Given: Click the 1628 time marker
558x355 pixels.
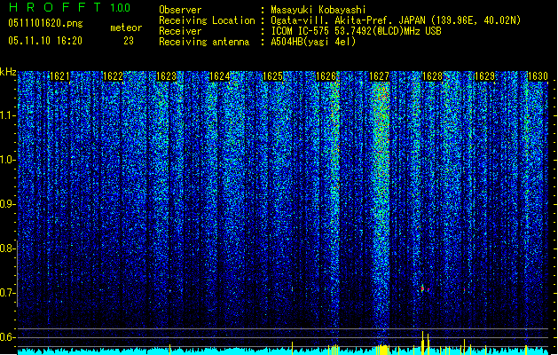Looking at the screenshot, I should click(432, 76).
